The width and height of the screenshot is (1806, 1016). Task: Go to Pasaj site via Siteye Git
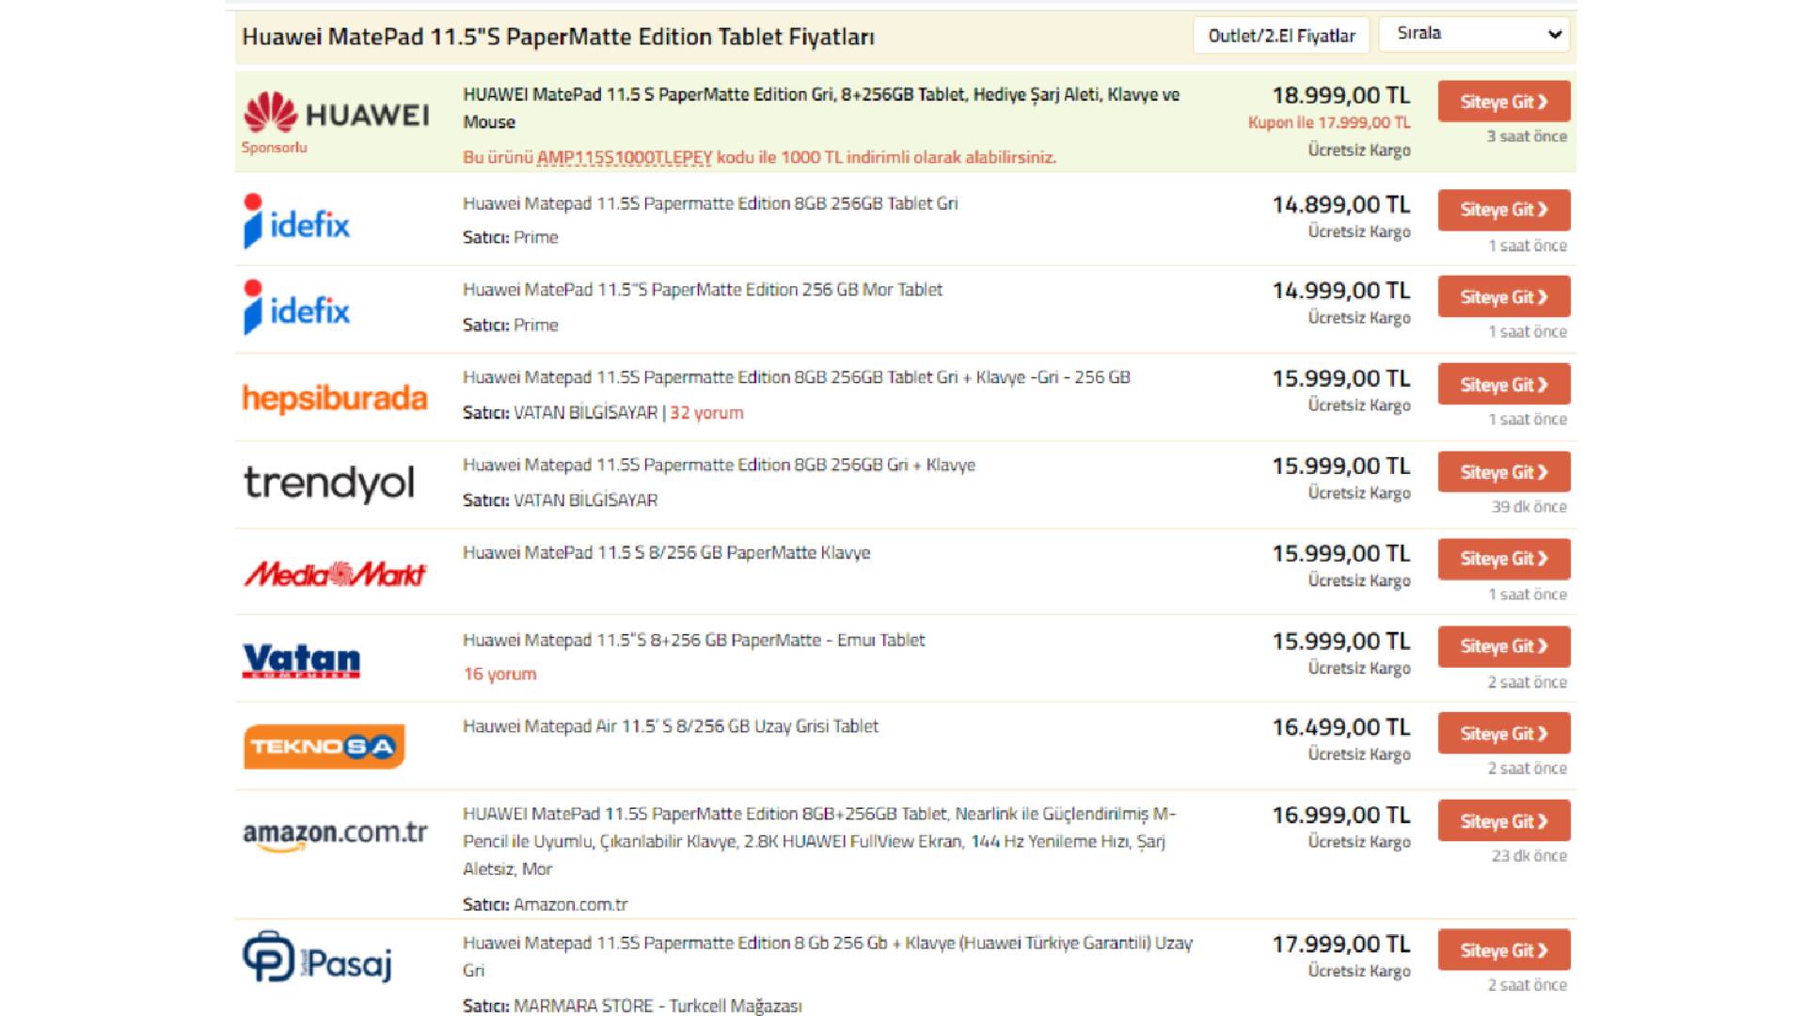tap(1503, 950)
